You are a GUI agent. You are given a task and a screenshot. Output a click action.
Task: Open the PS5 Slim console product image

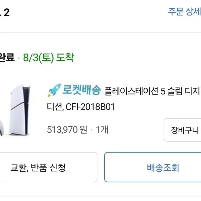coord(20,110)
